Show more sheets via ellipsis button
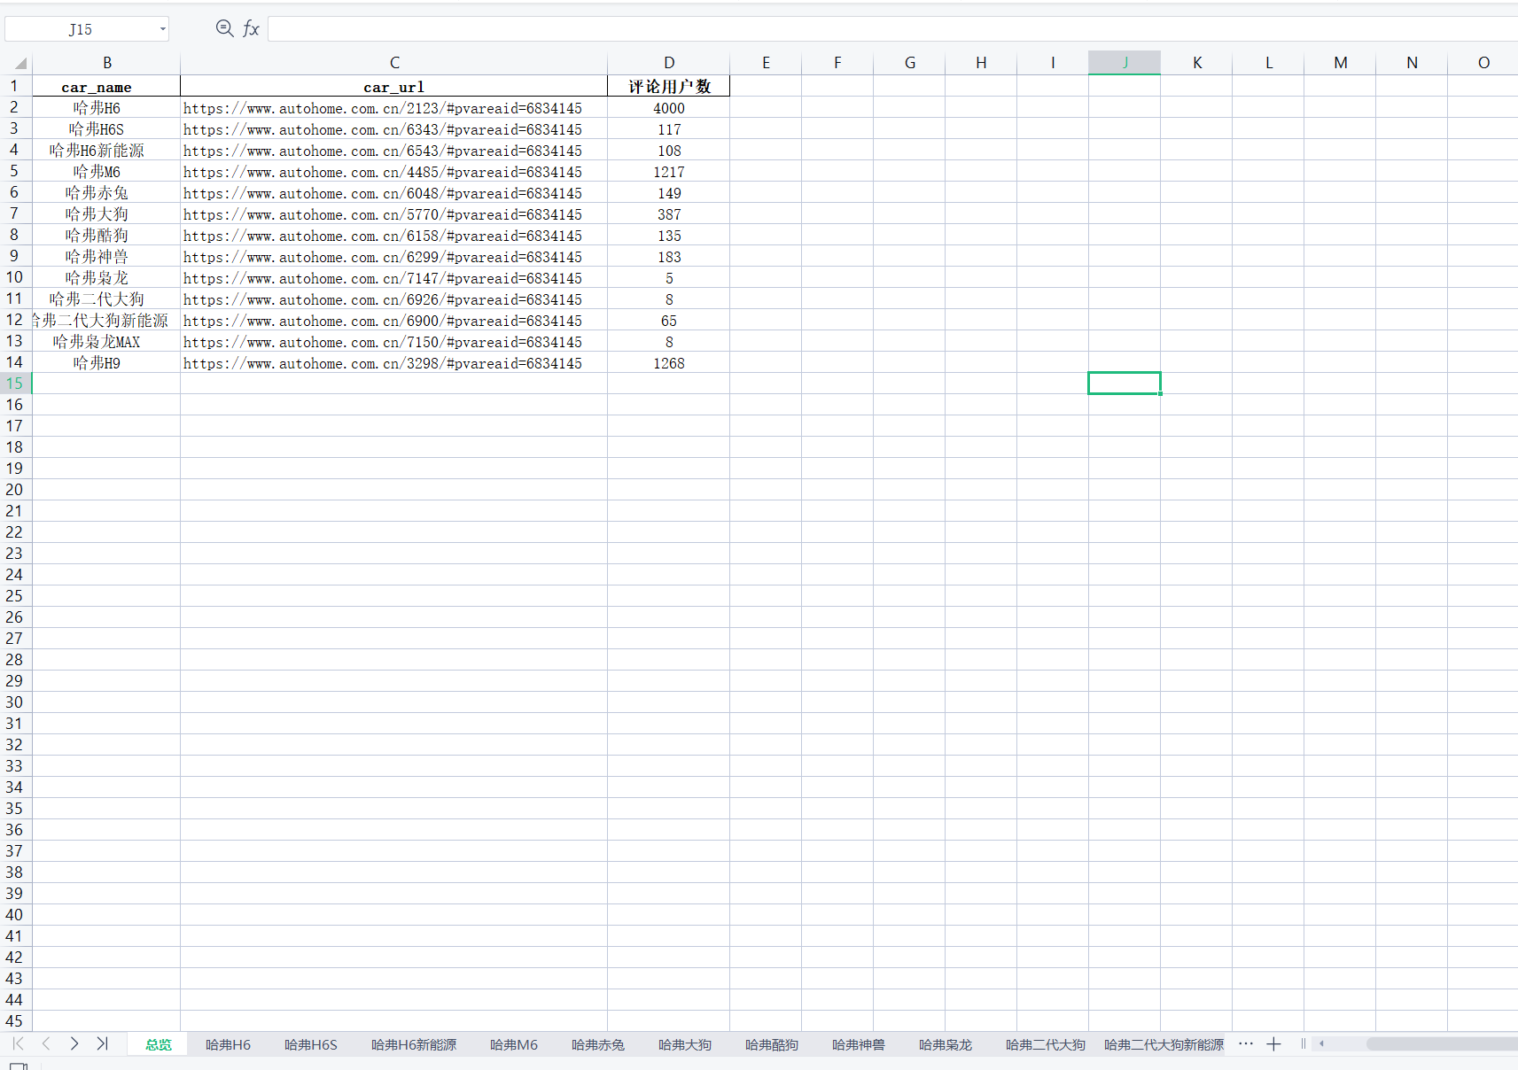 [x=1245, y=1043]
